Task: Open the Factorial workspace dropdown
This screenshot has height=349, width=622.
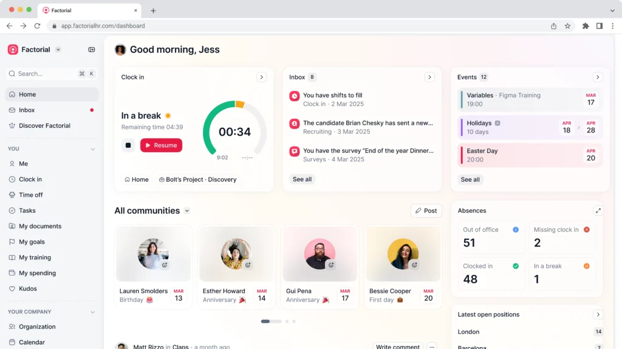Action: point(58,50)
